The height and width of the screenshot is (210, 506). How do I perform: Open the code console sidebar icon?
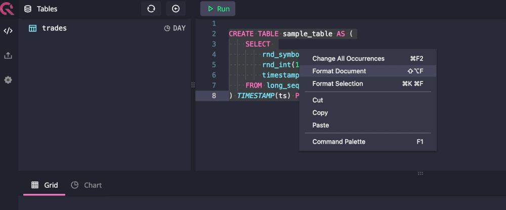8,31
